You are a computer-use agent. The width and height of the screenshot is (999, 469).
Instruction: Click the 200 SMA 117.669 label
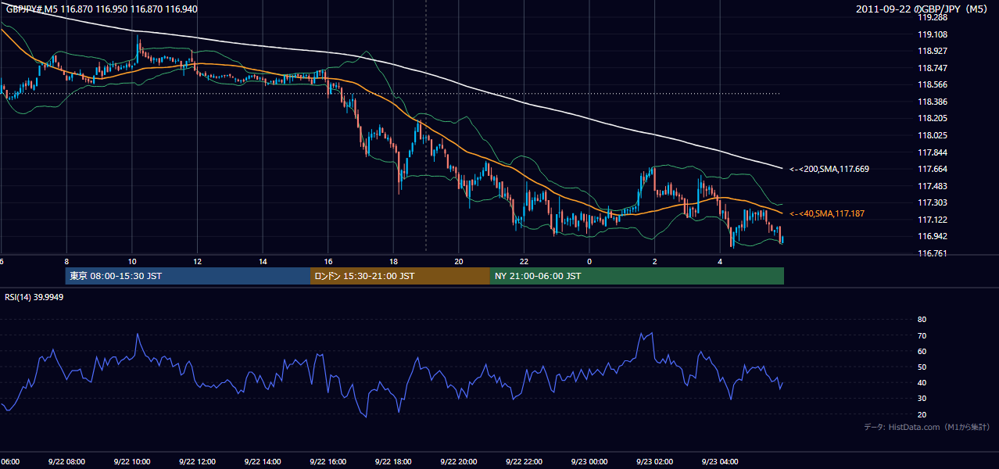pyautogui.click(x=829, y=169)
